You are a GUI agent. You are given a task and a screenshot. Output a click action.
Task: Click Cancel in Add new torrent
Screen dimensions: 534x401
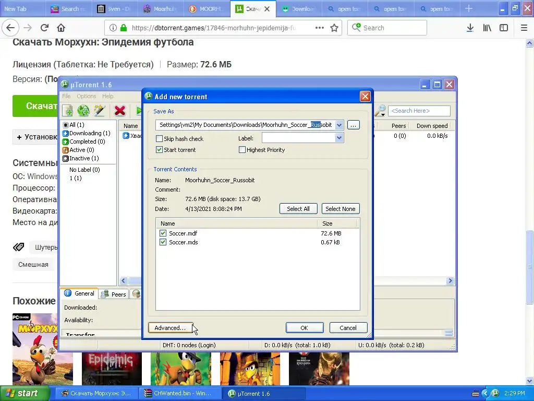pyautogui.click(x=348, y=328)
